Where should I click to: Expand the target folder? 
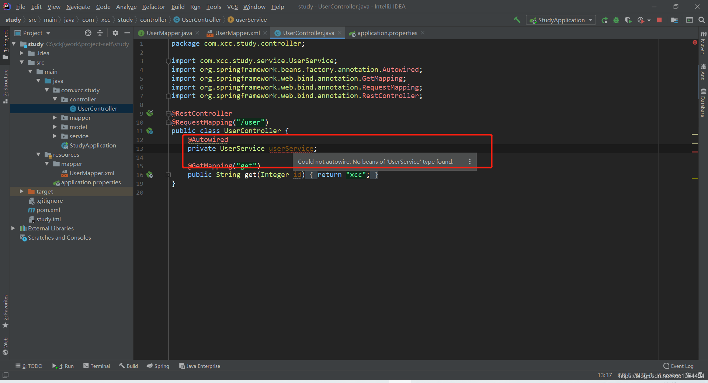coord(22,191)
